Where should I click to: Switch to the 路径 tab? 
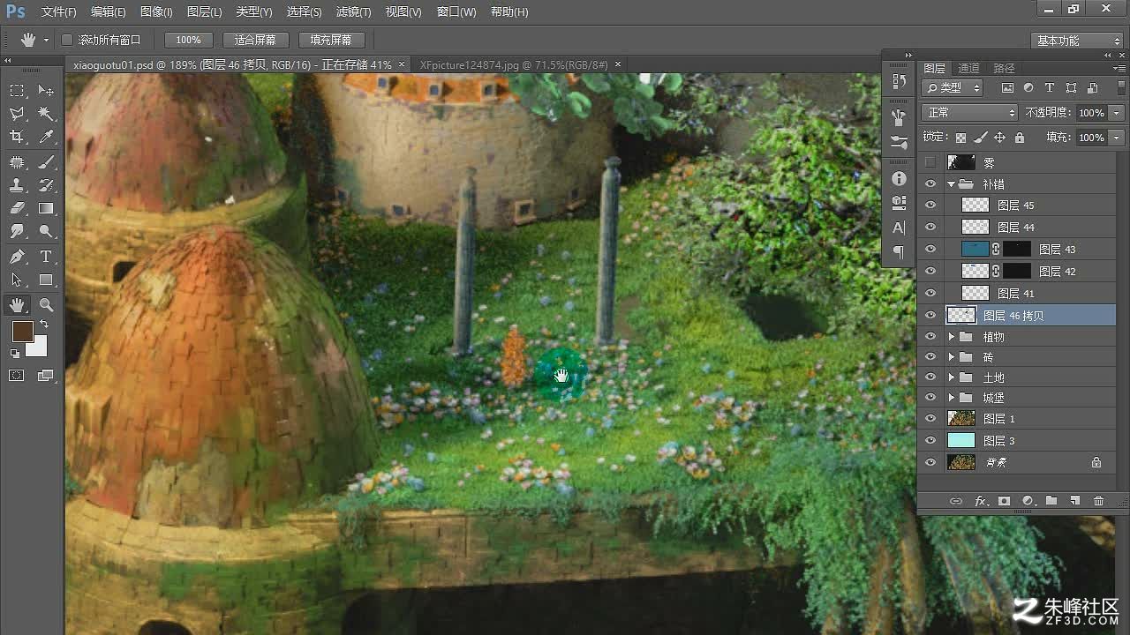[x=1004, y=68]
